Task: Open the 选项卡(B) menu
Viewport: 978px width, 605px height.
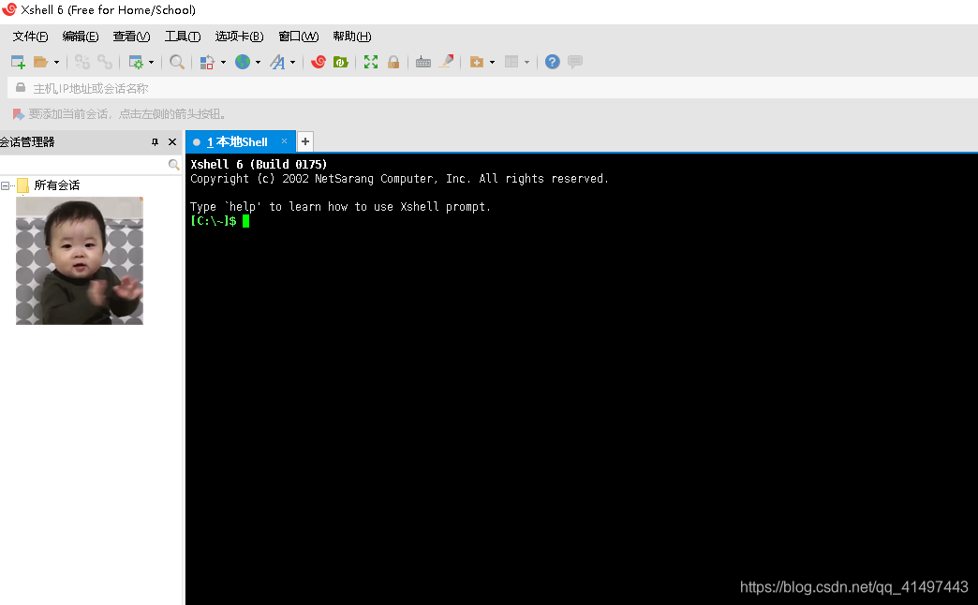Action: tap(240, 37)
